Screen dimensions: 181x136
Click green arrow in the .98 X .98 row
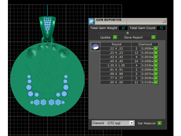click(x=156, y=74)
